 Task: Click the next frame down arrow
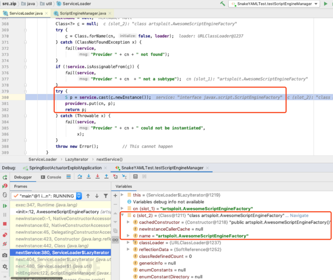[97, 196]
